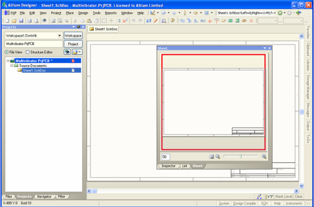The width and height of the screenshot is (314, 207).
Task: Click the red Cross Probe X icon
Action: click(251, 20)
